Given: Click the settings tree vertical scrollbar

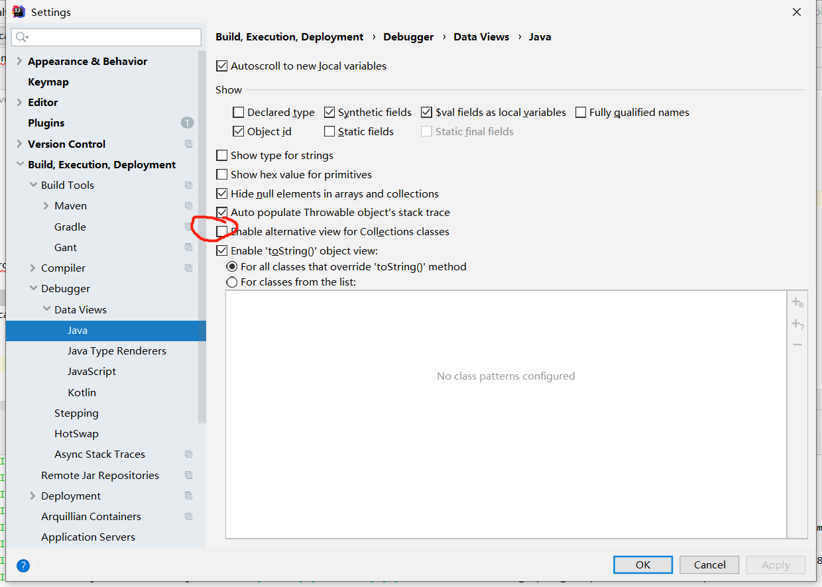Looking at the screenshot, I should [202, 237].
